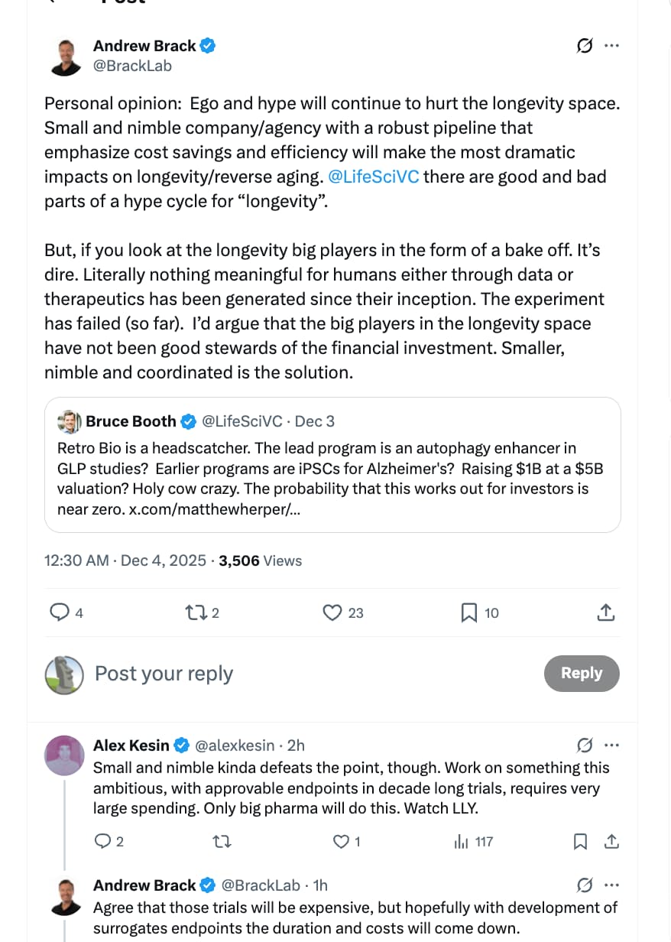The image size is (671, 942).
Task: Like the main post with heart icon
Action: point(332,612)
